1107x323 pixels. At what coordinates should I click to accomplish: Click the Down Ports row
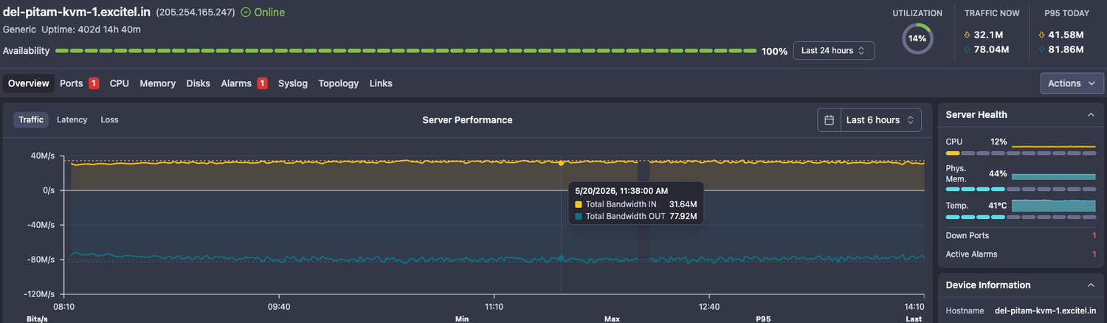point(1021,235)
